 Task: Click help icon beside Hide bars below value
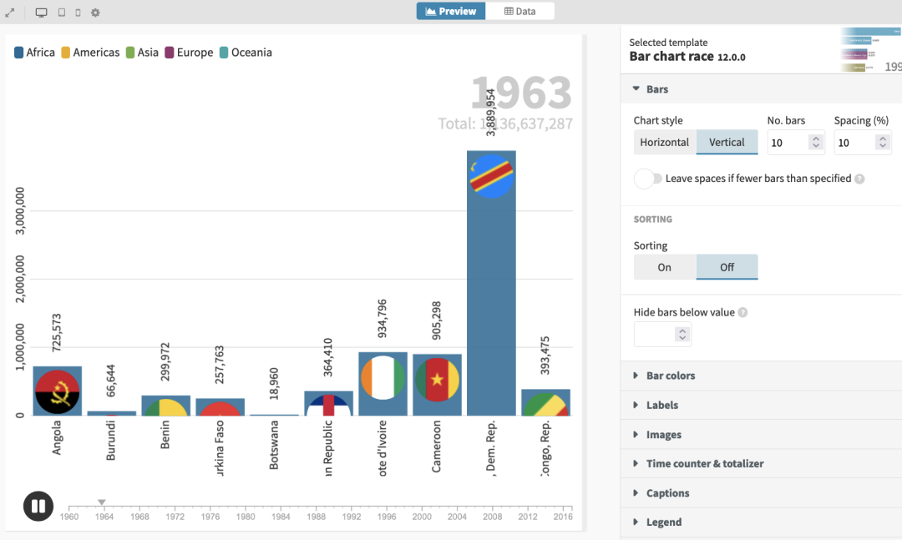point(743,313)
